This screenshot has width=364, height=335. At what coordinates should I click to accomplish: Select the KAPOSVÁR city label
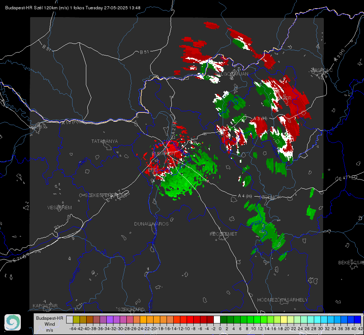(45, 306)
